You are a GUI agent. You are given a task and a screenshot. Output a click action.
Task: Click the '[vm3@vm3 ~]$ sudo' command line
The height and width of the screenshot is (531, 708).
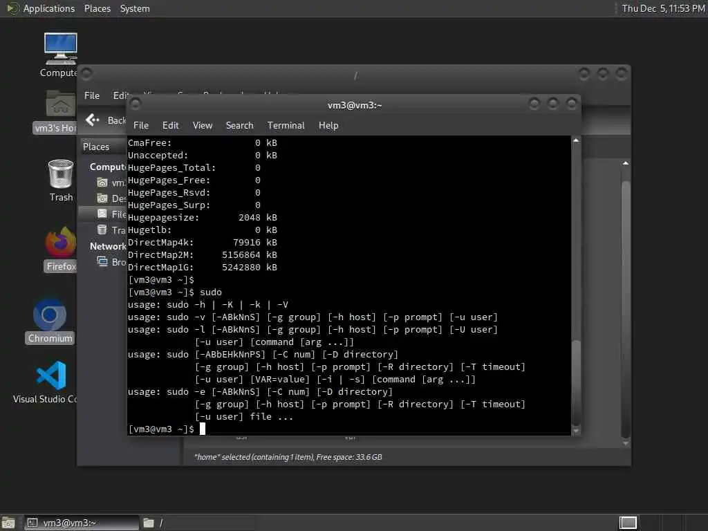click(175, 292)
